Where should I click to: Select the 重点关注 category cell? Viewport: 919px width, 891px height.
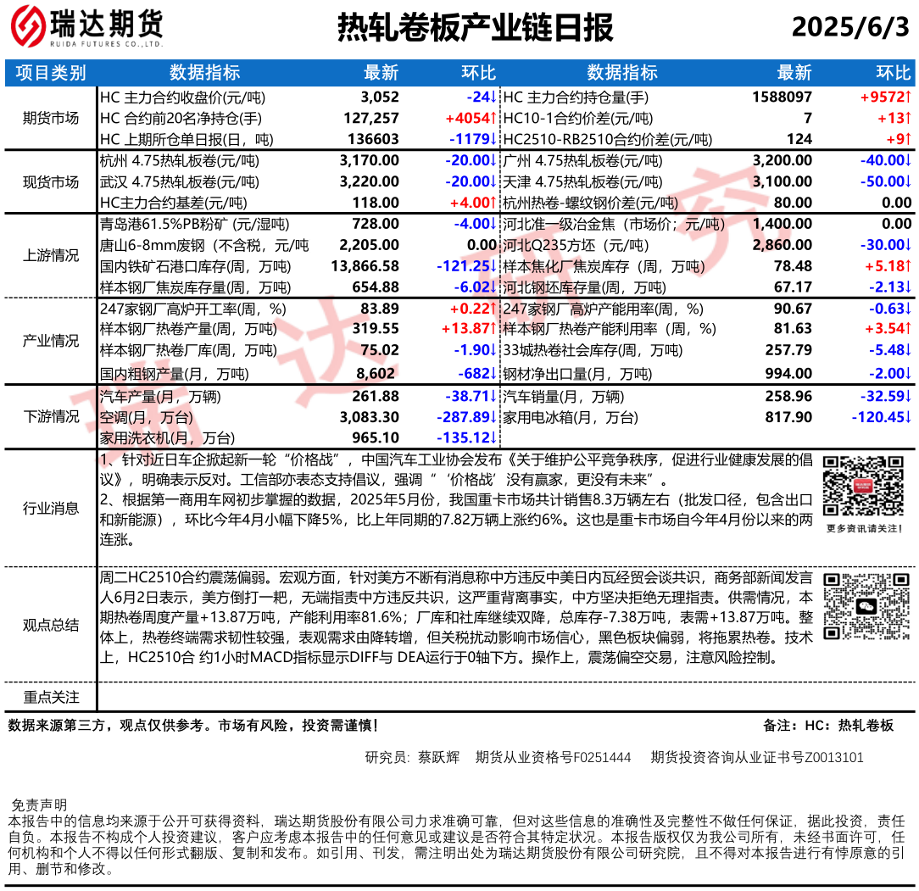pos(51,697)
